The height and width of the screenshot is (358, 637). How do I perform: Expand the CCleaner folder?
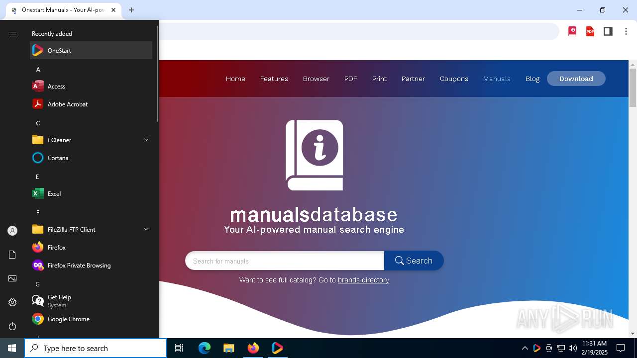tap(91, 140)
